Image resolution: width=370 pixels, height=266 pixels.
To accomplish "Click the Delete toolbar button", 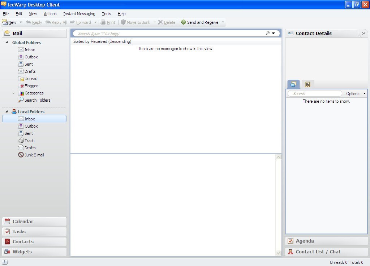I will click(x=167, y=22).
